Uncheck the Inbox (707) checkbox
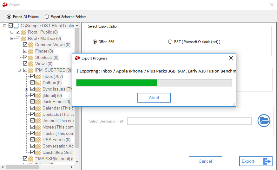 click(x=32, y=76)
